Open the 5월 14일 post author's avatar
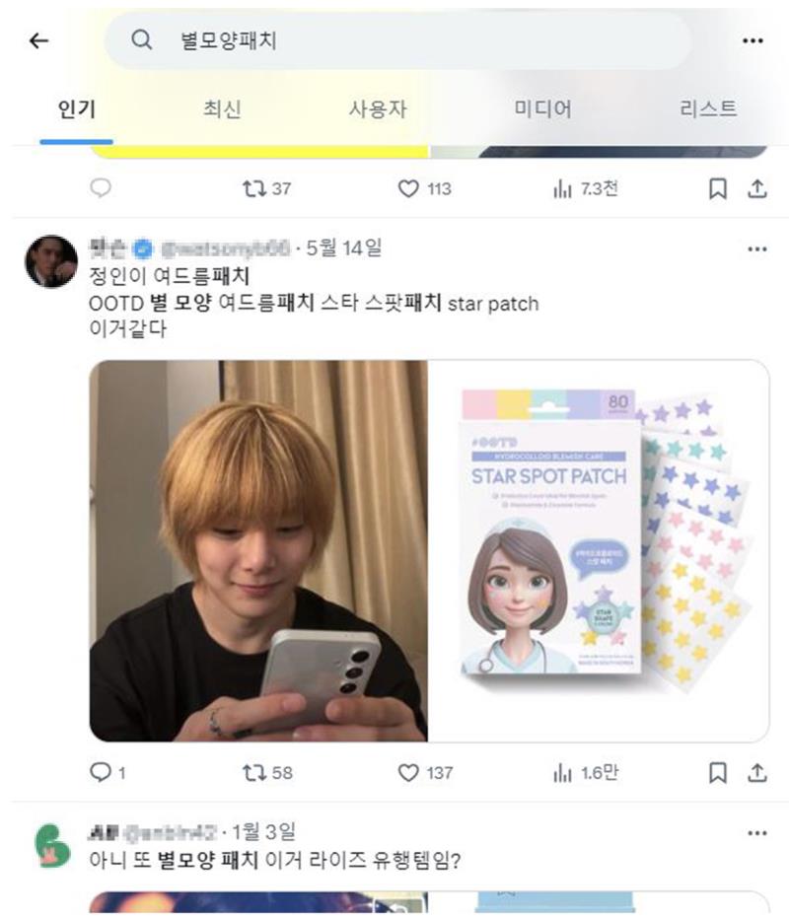Image resolution: width=789 pixels, height=918 pixels. click(51, 261)
